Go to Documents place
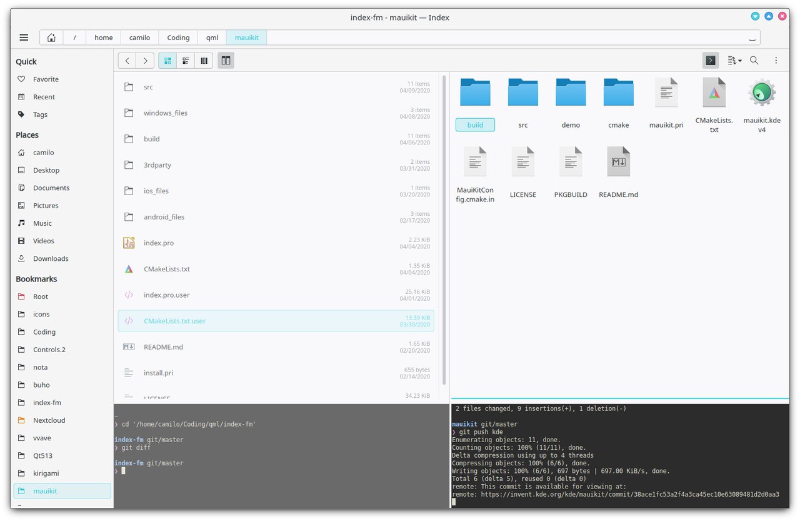Viewport: 800px width, 521px height. coord(62,188)
